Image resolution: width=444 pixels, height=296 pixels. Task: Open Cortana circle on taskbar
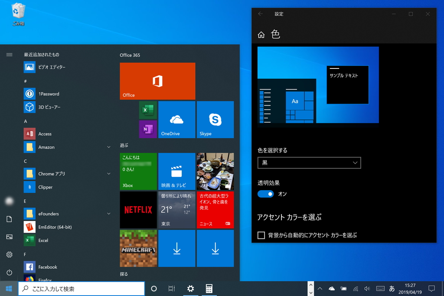154,289
